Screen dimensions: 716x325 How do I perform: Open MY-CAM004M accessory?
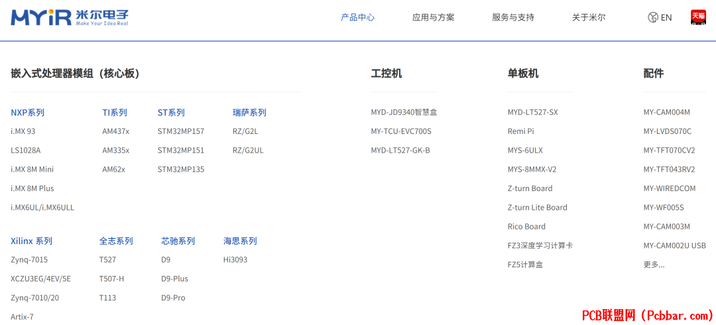click(667, 113)
